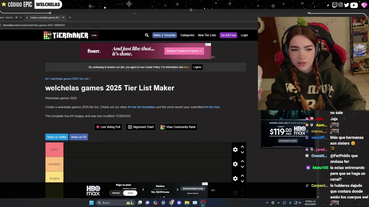Move TA BIEN row up arrow

[x=242, y=176]
